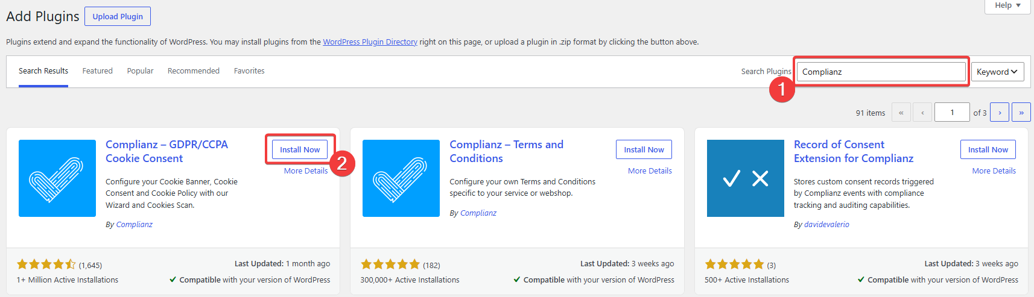Go to previous page of results

click(x=922, y=112)
